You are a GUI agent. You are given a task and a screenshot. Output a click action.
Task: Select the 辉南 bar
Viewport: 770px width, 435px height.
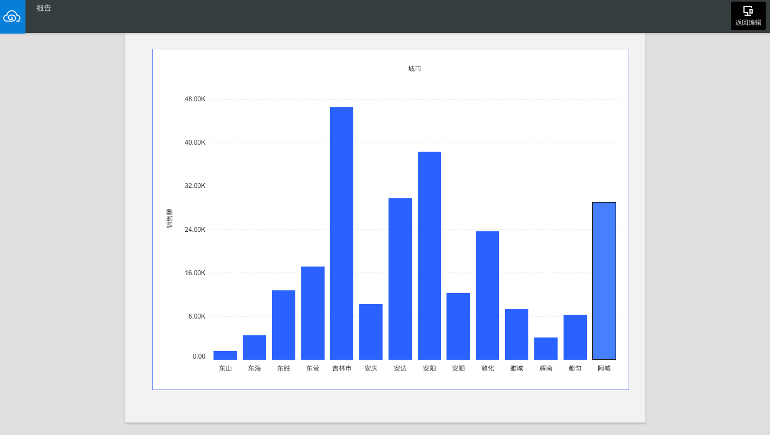pos(546,348)
